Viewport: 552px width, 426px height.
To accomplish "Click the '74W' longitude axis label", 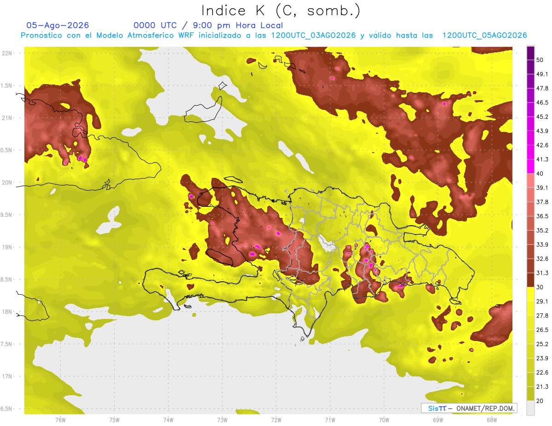I will coord(168,420).
